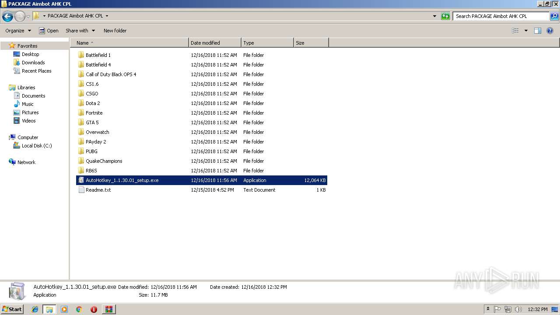
Task: Select the Readme.txt file icon
Action: click(81, 190)
